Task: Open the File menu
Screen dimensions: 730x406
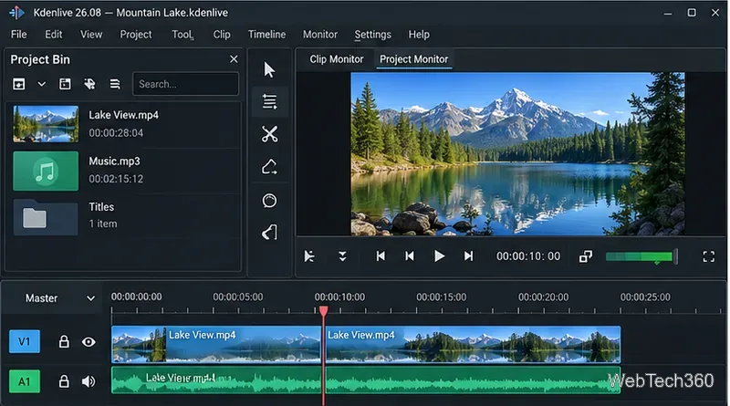Action: pos(18,35)
